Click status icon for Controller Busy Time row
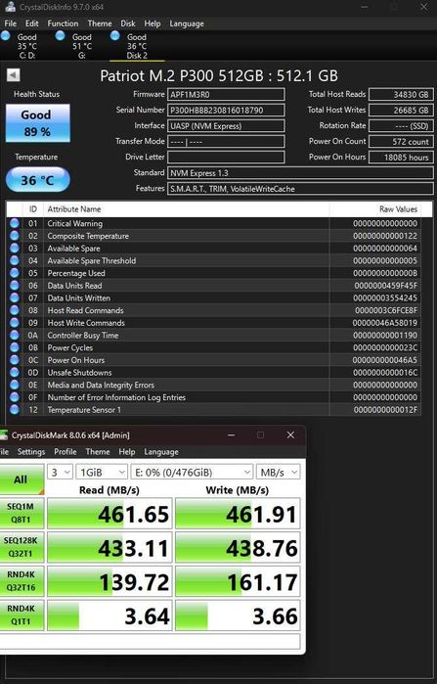The image size is (437, 684). [15, 335]
